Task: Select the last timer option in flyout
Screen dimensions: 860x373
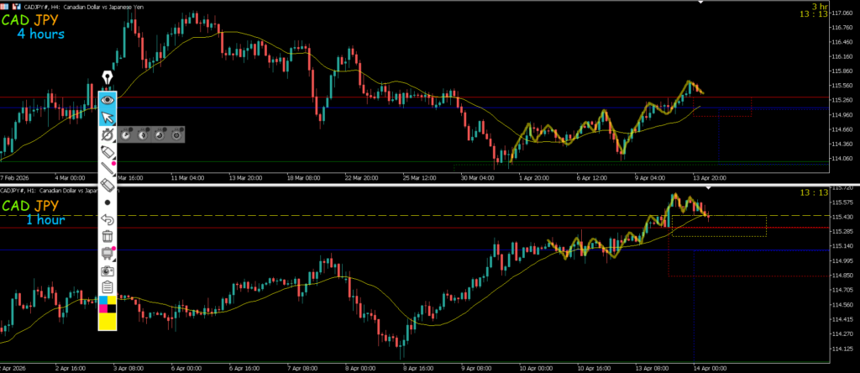Action: click(176, 134)
